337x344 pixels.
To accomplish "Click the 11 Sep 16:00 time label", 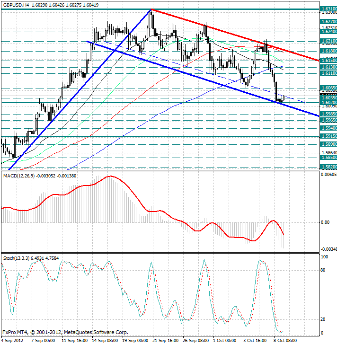I will tap(74, 341).
